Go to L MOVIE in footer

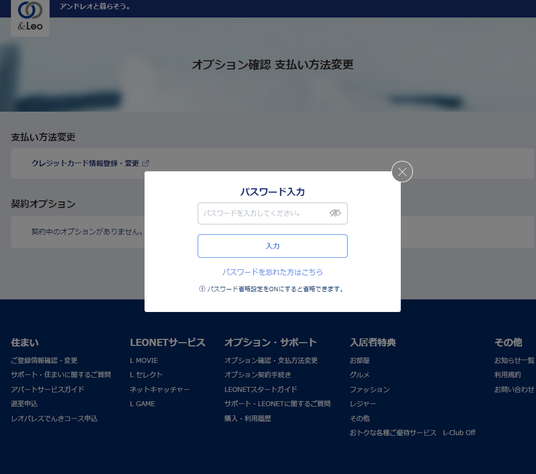[143, 360]
